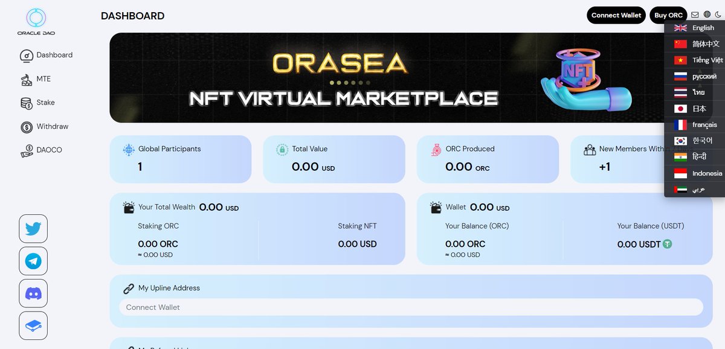The width and height of the screenshot is (725, 349).
Task: Click the Global Participants globe icon
Action: click(x=129, y=149)
